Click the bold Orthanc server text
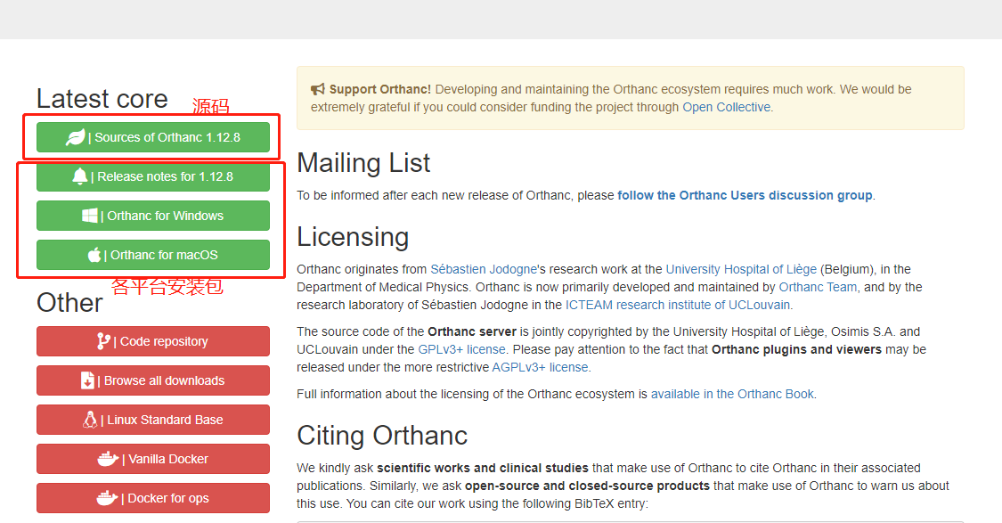1002x523 pixels. [x=472, y=331]
